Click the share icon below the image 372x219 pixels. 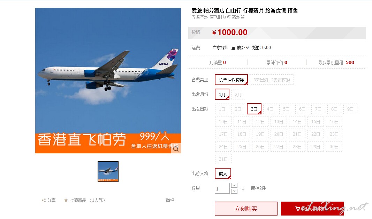[x=44, y=201]
